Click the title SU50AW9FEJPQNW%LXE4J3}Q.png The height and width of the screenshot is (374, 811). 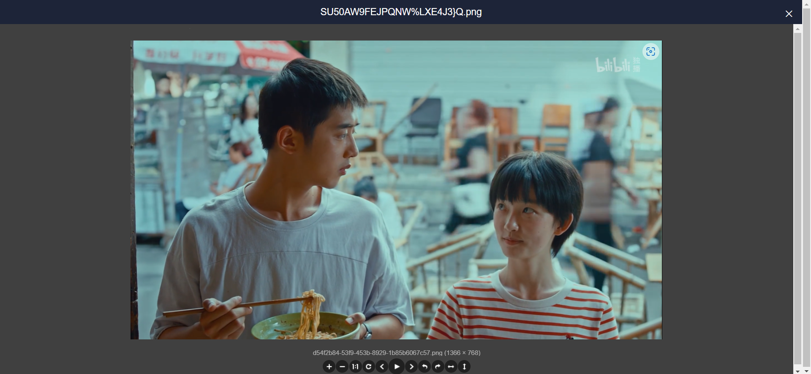coord(401,12)
